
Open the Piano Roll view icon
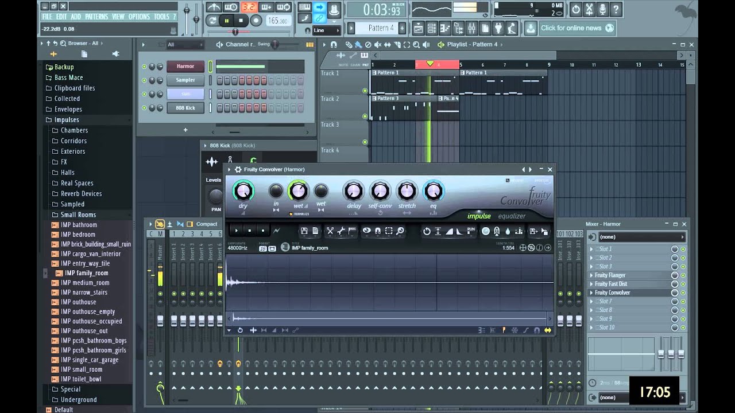pyautogui.click(x=445, y=28)
